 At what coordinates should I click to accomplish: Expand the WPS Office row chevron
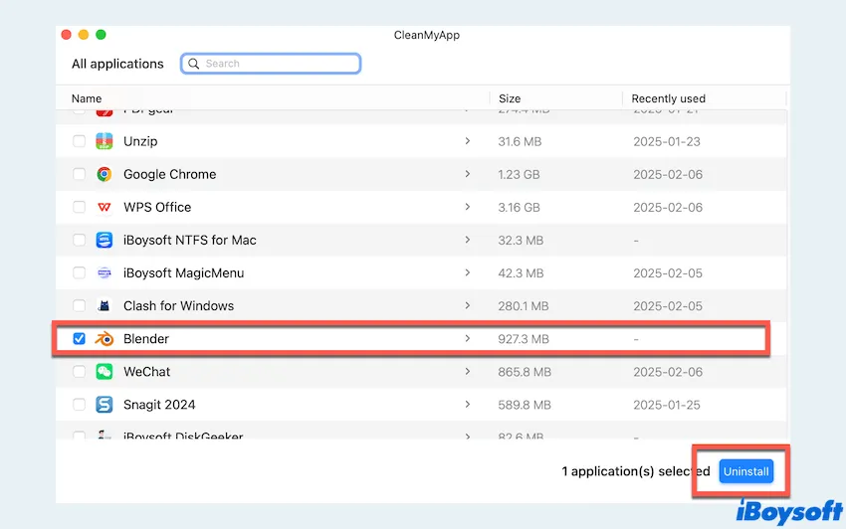point(467,207)
